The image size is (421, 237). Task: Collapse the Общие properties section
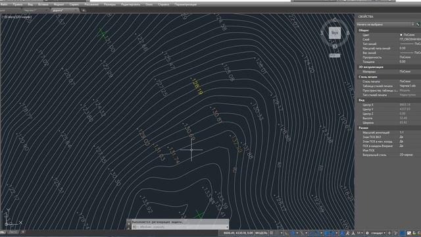[364, 30]
